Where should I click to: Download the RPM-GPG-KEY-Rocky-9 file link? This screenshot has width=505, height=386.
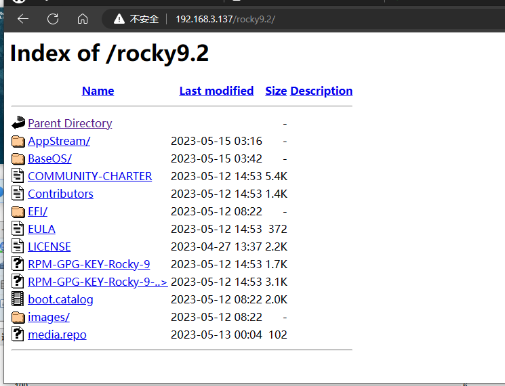[89, 264]
